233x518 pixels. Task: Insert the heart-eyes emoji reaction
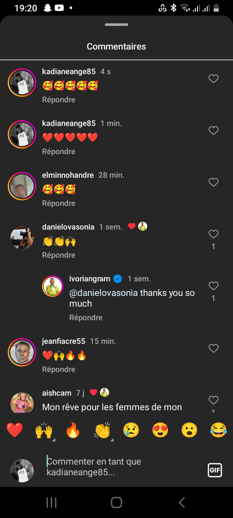tap(160, 430)
